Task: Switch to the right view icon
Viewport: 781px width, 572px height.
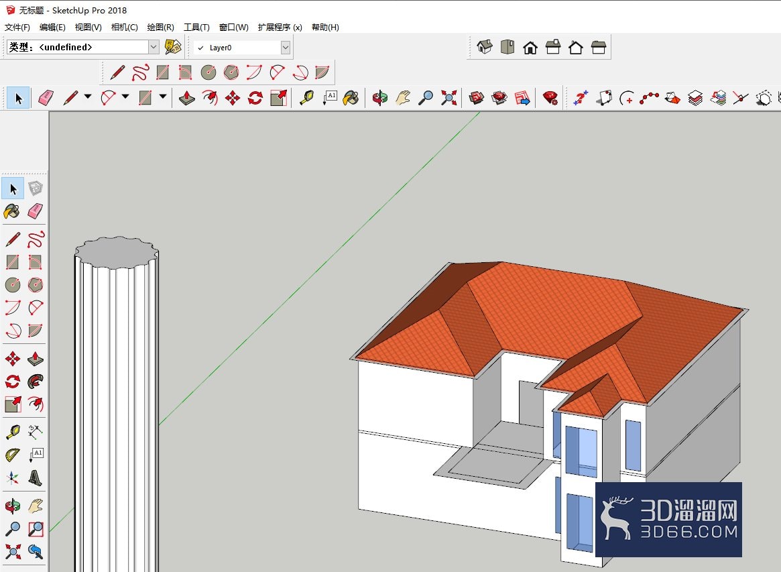Action: (553, 48)
